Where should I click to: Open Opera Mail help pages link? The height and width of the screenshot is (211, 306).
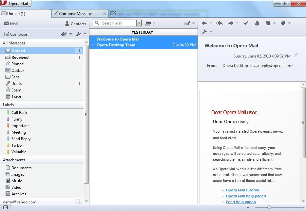click(x=246, y=196)
